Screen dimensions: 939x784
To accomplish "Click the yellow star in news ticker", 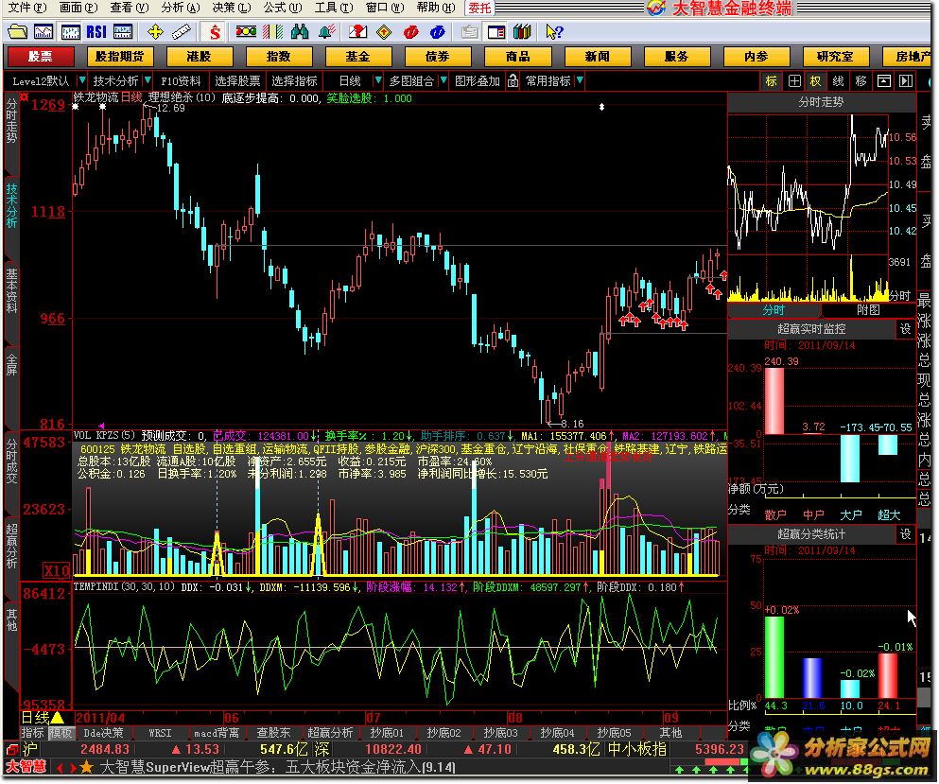I will pos(87,767).
